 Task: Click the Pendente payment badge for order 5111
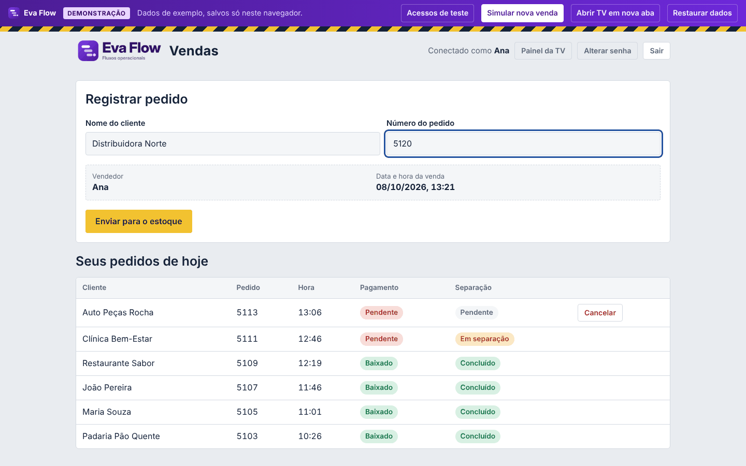pos(381,339)
